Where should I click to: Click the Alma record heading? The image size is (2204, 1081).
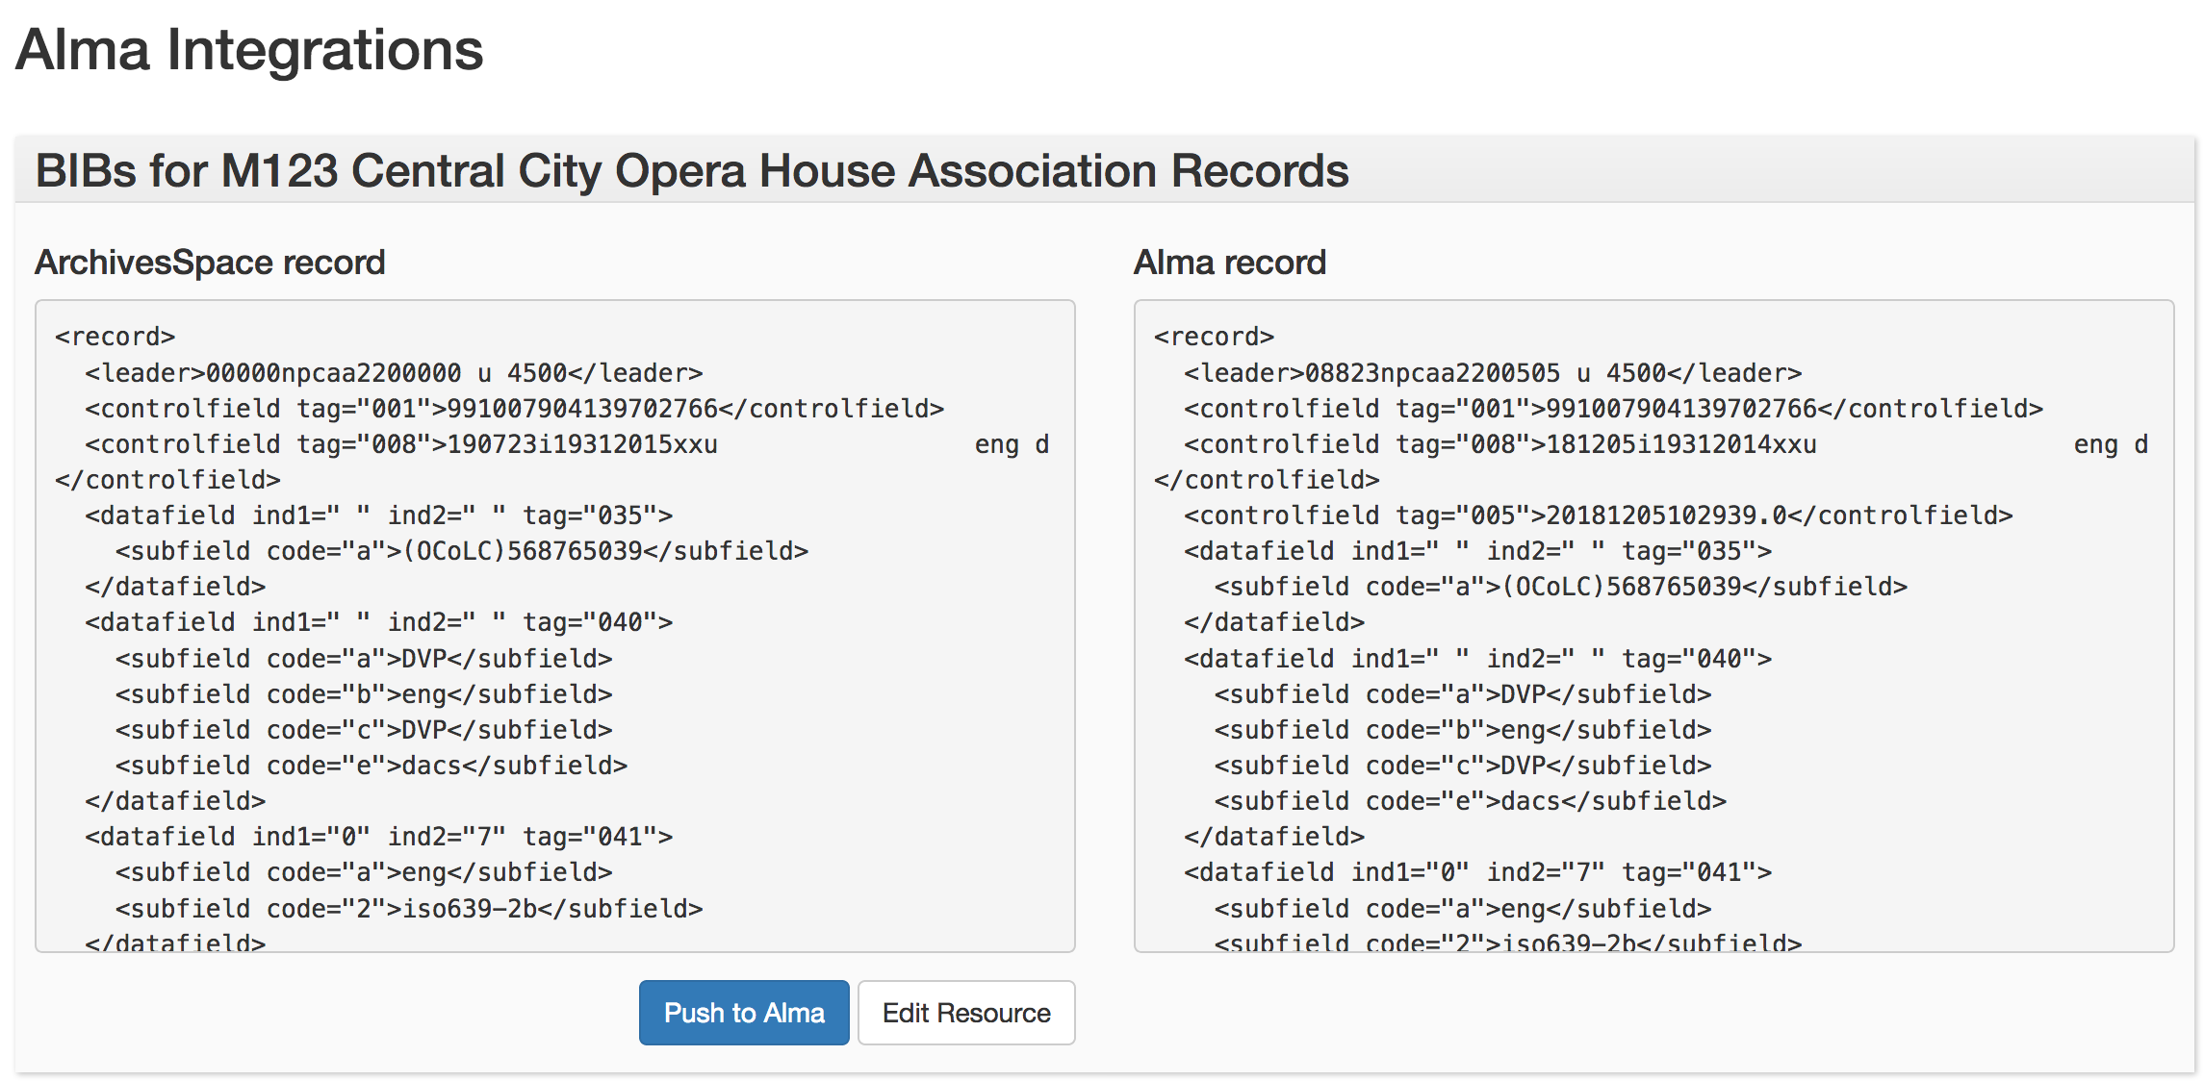pos(1229,263)
